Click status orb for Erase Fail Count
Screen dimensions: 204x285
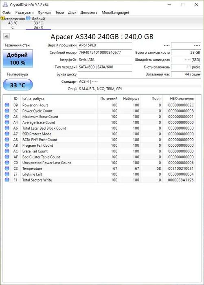[7, 151]
